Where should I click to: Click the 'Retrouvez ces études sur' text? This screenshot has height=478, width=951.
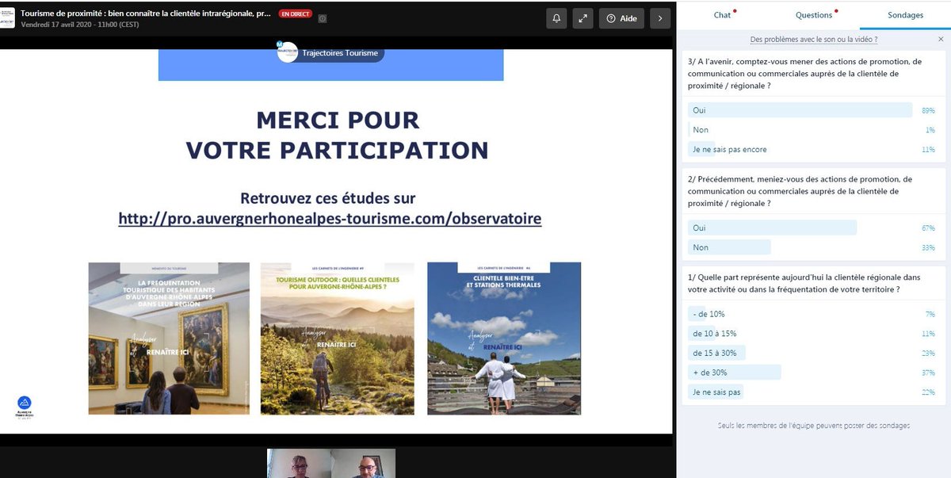pyautogui.click(x=328, y=198)
